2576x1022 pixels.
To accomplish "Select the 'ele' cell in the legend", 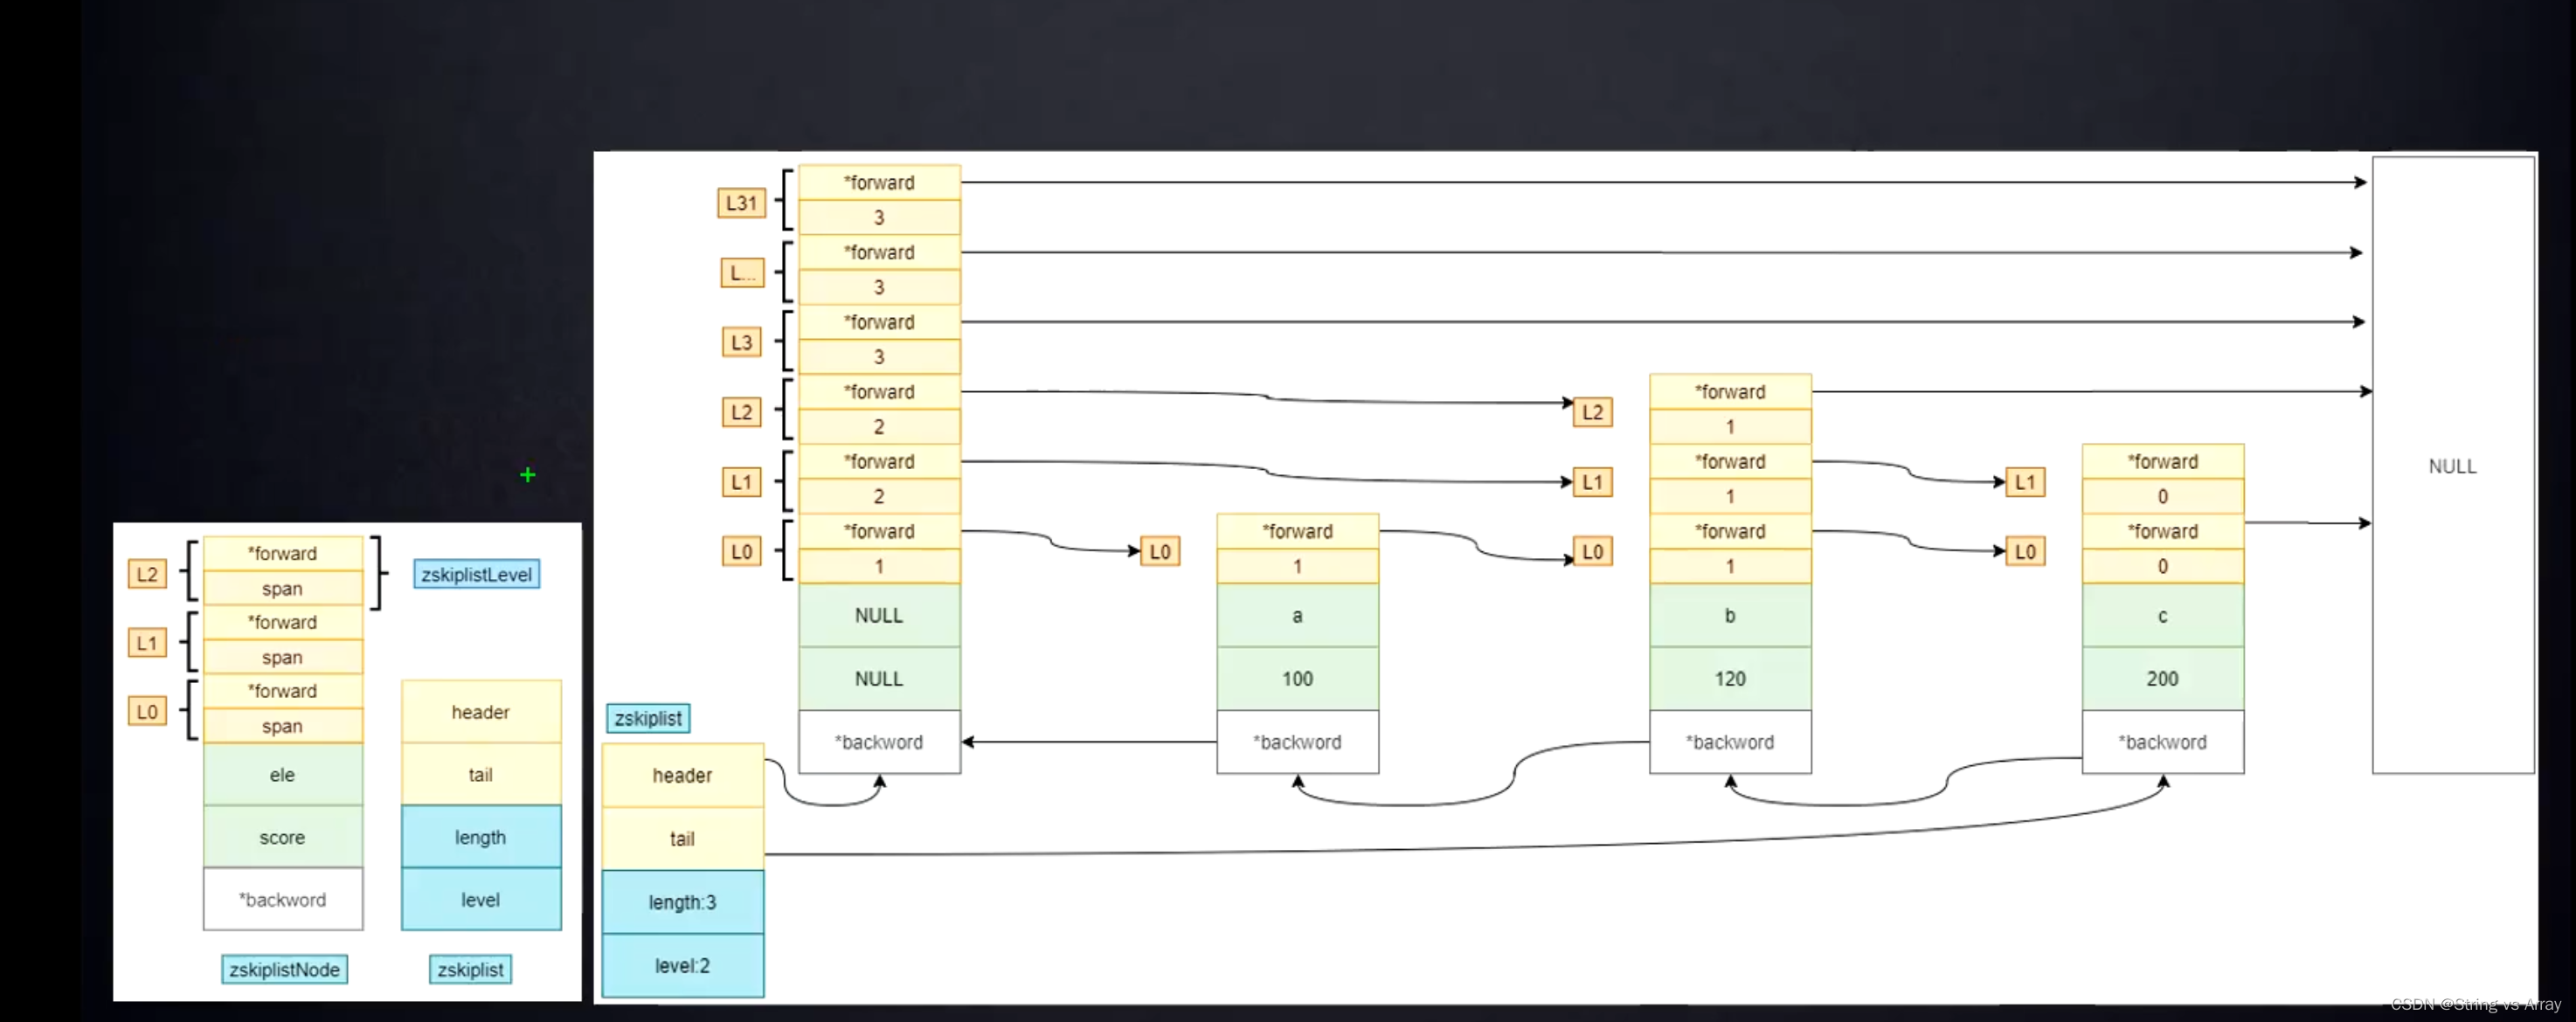I will (283, 774).
